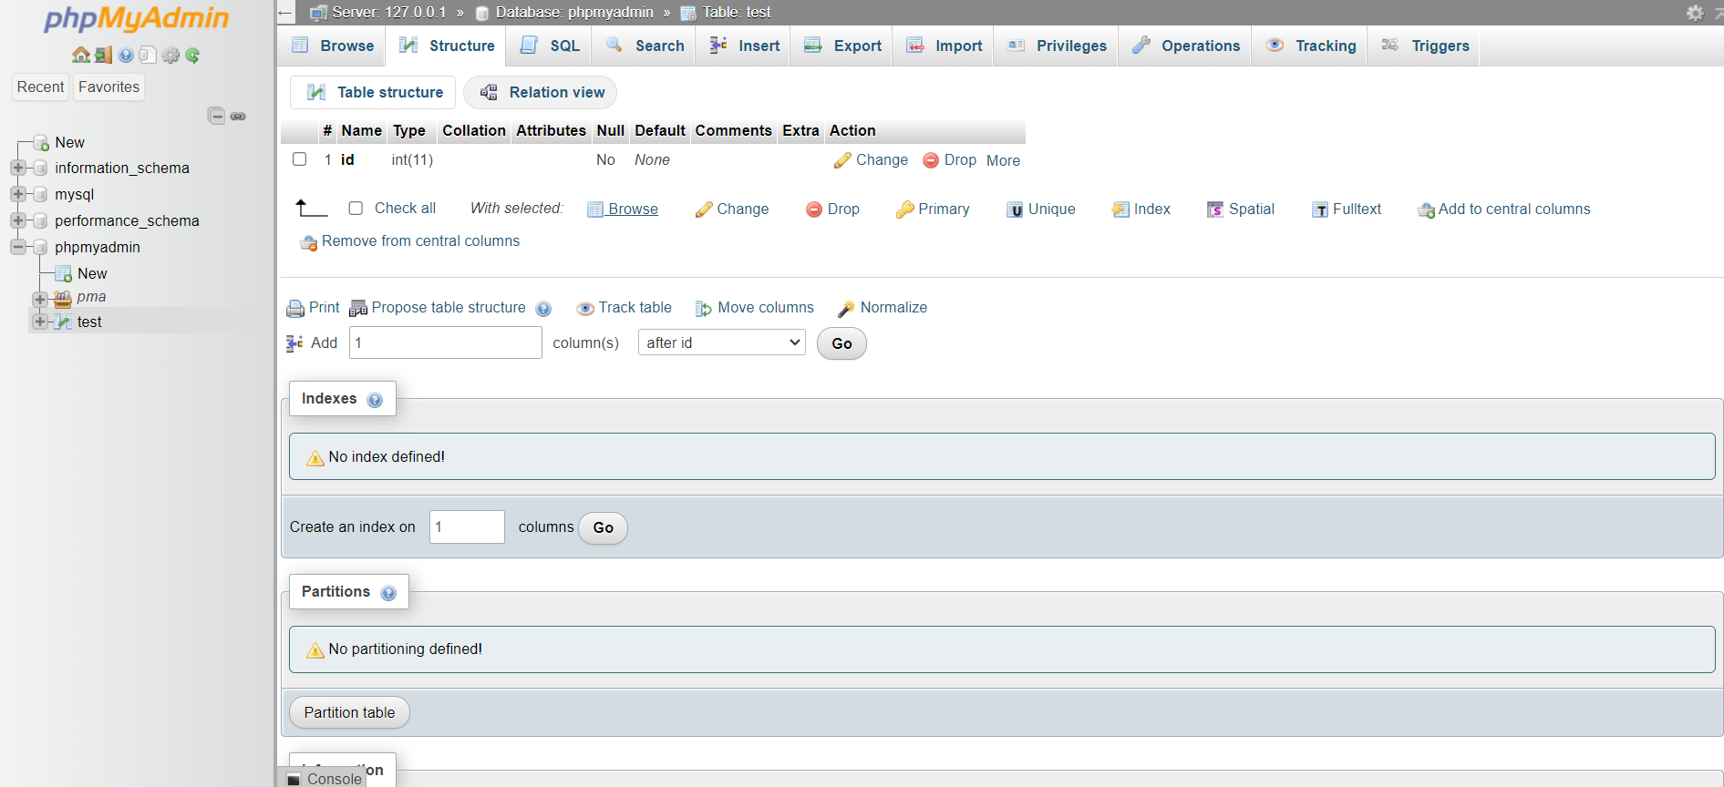Click the Home icon under phpMyAdmin logo

(x=81, y=55)
